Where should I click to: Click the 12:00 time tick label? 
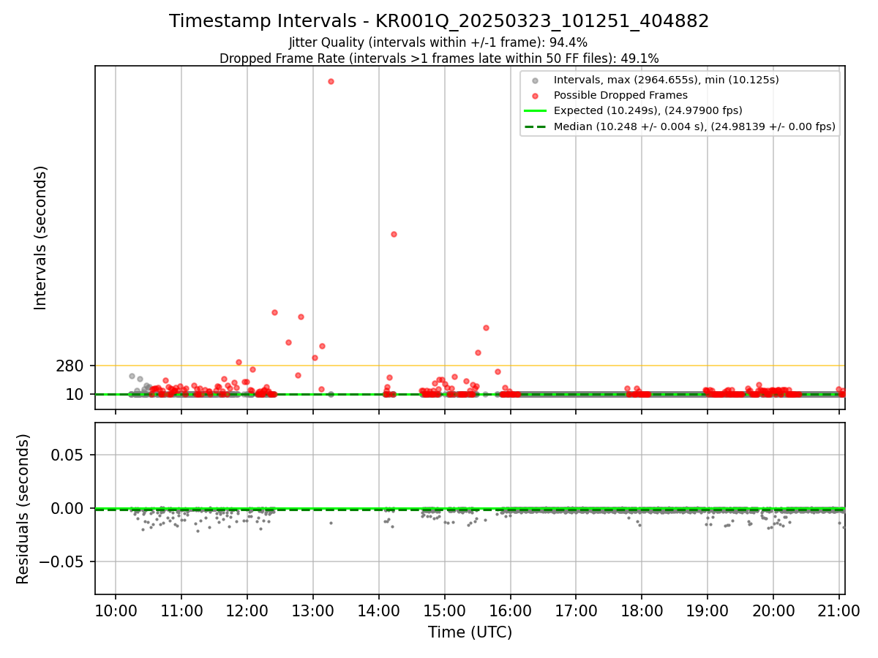point(247,611)
